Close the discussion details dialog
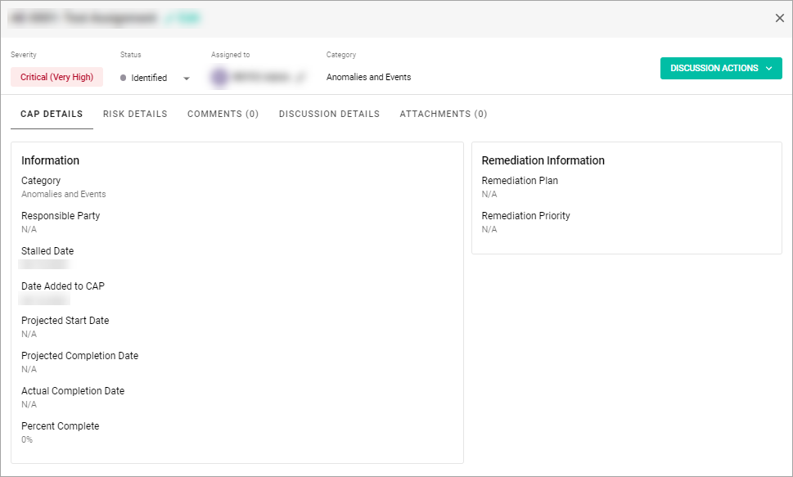 point(779,18)
